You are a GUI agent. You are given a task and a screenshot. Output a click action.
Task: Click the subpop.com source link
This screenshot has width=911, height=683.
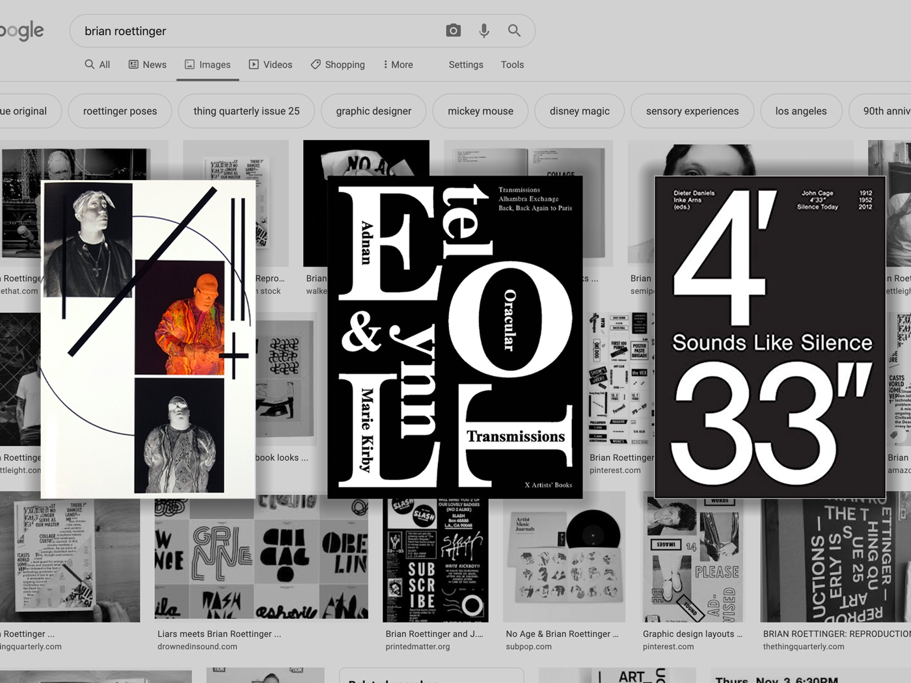[528, 647]
